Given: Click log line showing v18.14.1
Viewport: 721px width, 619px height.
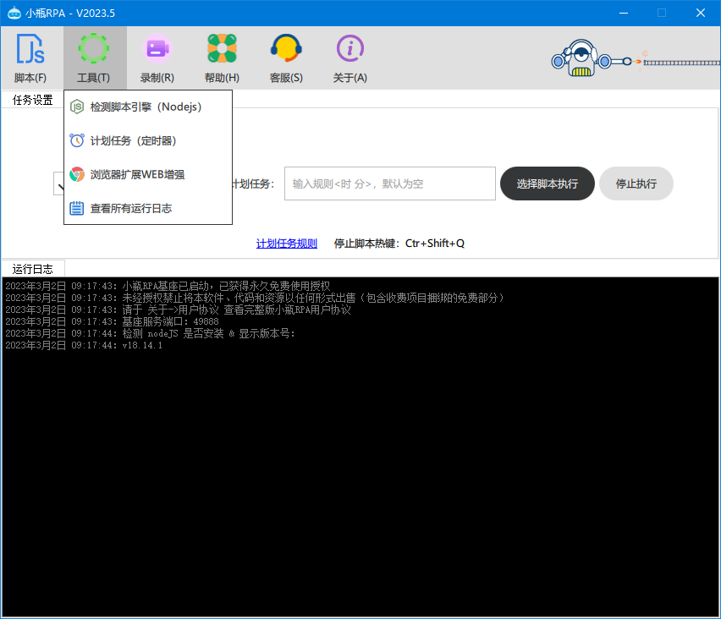Looking at the screenshot, I should pyautogui.click(x=84, y=345).
